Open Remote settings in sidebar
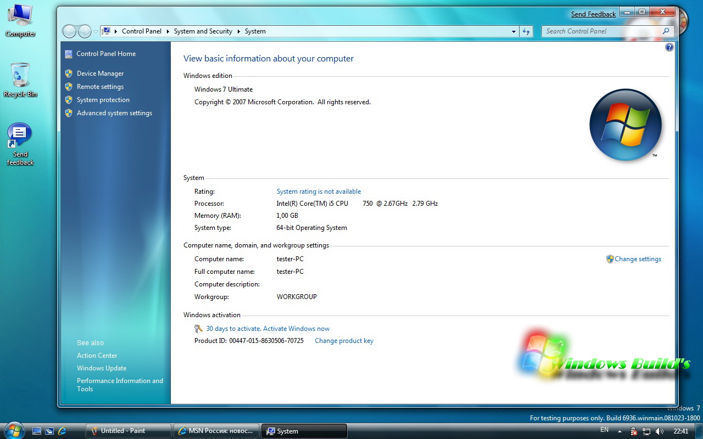703x439 pixels. point(100,87)
